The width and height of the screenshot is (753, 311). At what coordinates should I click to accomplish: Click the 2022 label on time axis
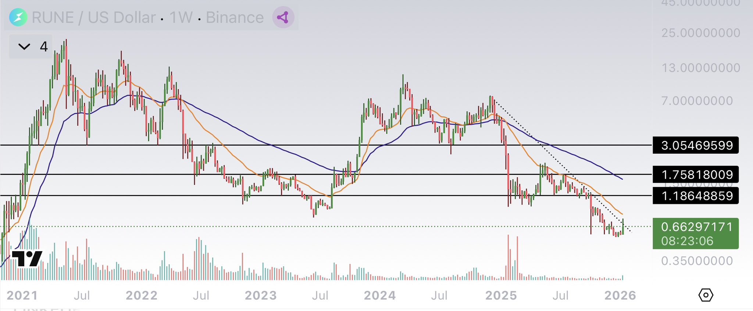coord(142,295)
